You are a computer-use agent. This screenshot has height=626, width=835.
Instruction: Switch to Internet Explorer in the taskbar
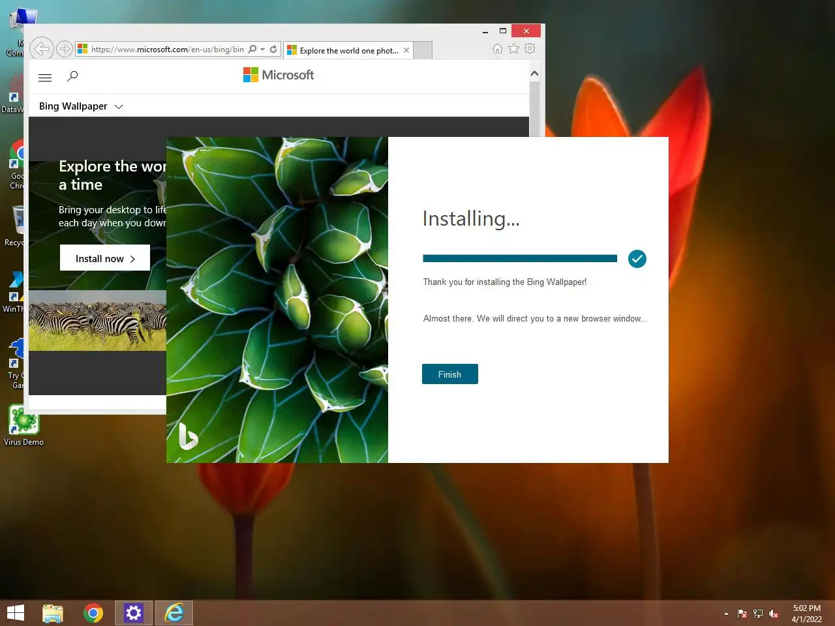tap(174, 613)
